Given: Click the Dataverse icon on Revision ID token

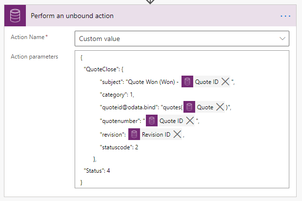Looking at the screenshot, I should pos(134,134).
